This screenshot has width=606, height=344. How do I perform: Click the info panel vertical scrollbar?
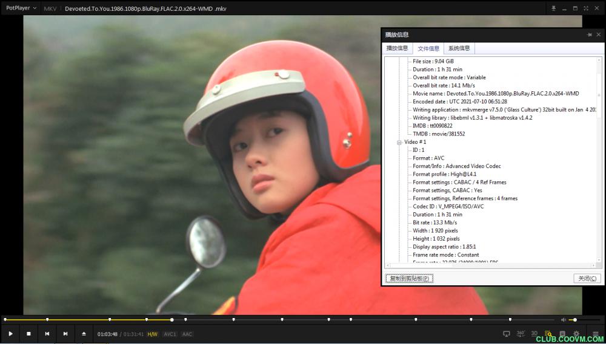click(x=599, y=160)
